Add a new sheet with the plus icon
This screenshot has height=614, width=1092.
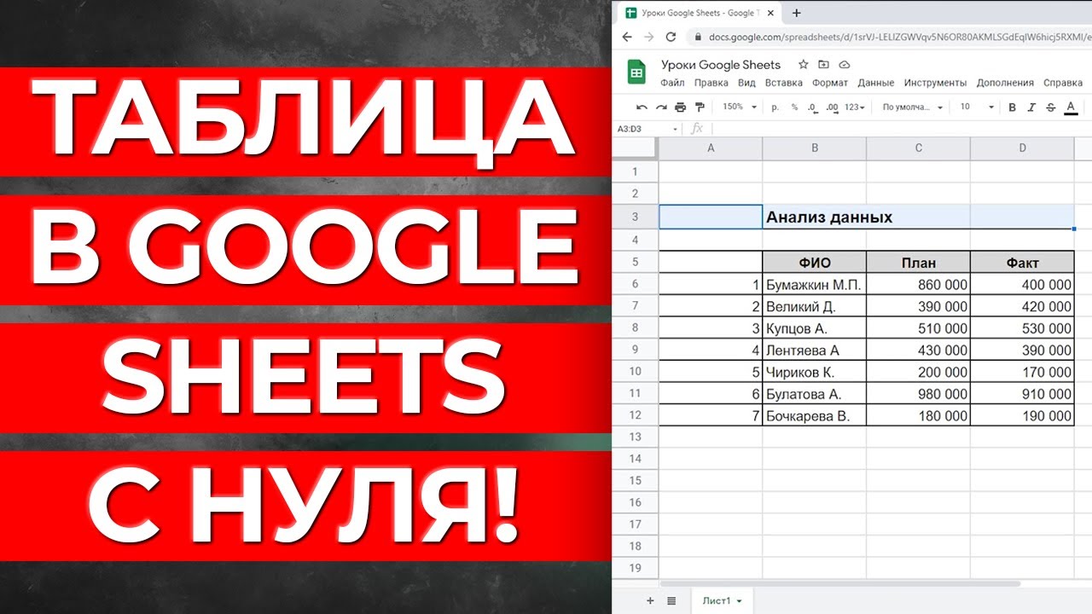(x=650, y=600)
